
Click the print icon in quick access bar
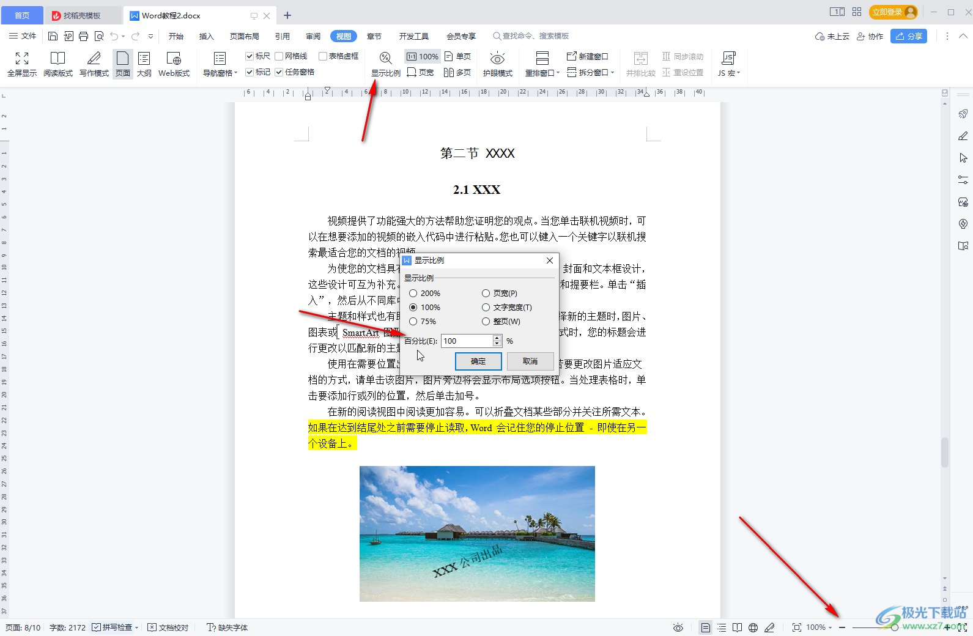(84, 36)
